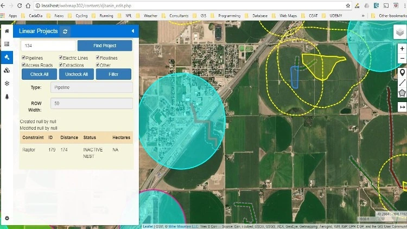Click the ROW Width field showing 50
This screenshot has width=407, height=229.
pyautogui.click(x=92, y=103)
